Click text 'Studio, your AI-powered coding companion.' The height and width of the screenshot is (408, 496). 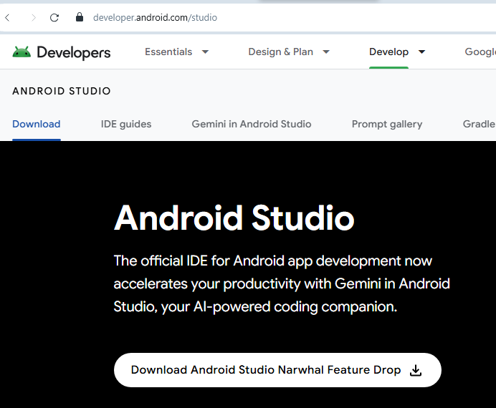click(255, 306)
